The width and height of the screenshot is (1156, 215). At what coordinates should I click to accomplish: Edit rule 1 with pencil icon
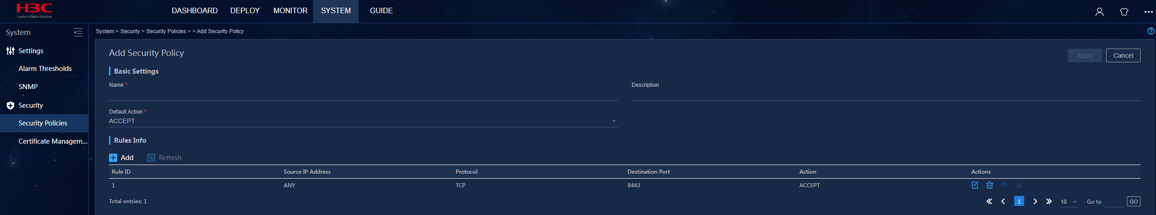point(975,185)
